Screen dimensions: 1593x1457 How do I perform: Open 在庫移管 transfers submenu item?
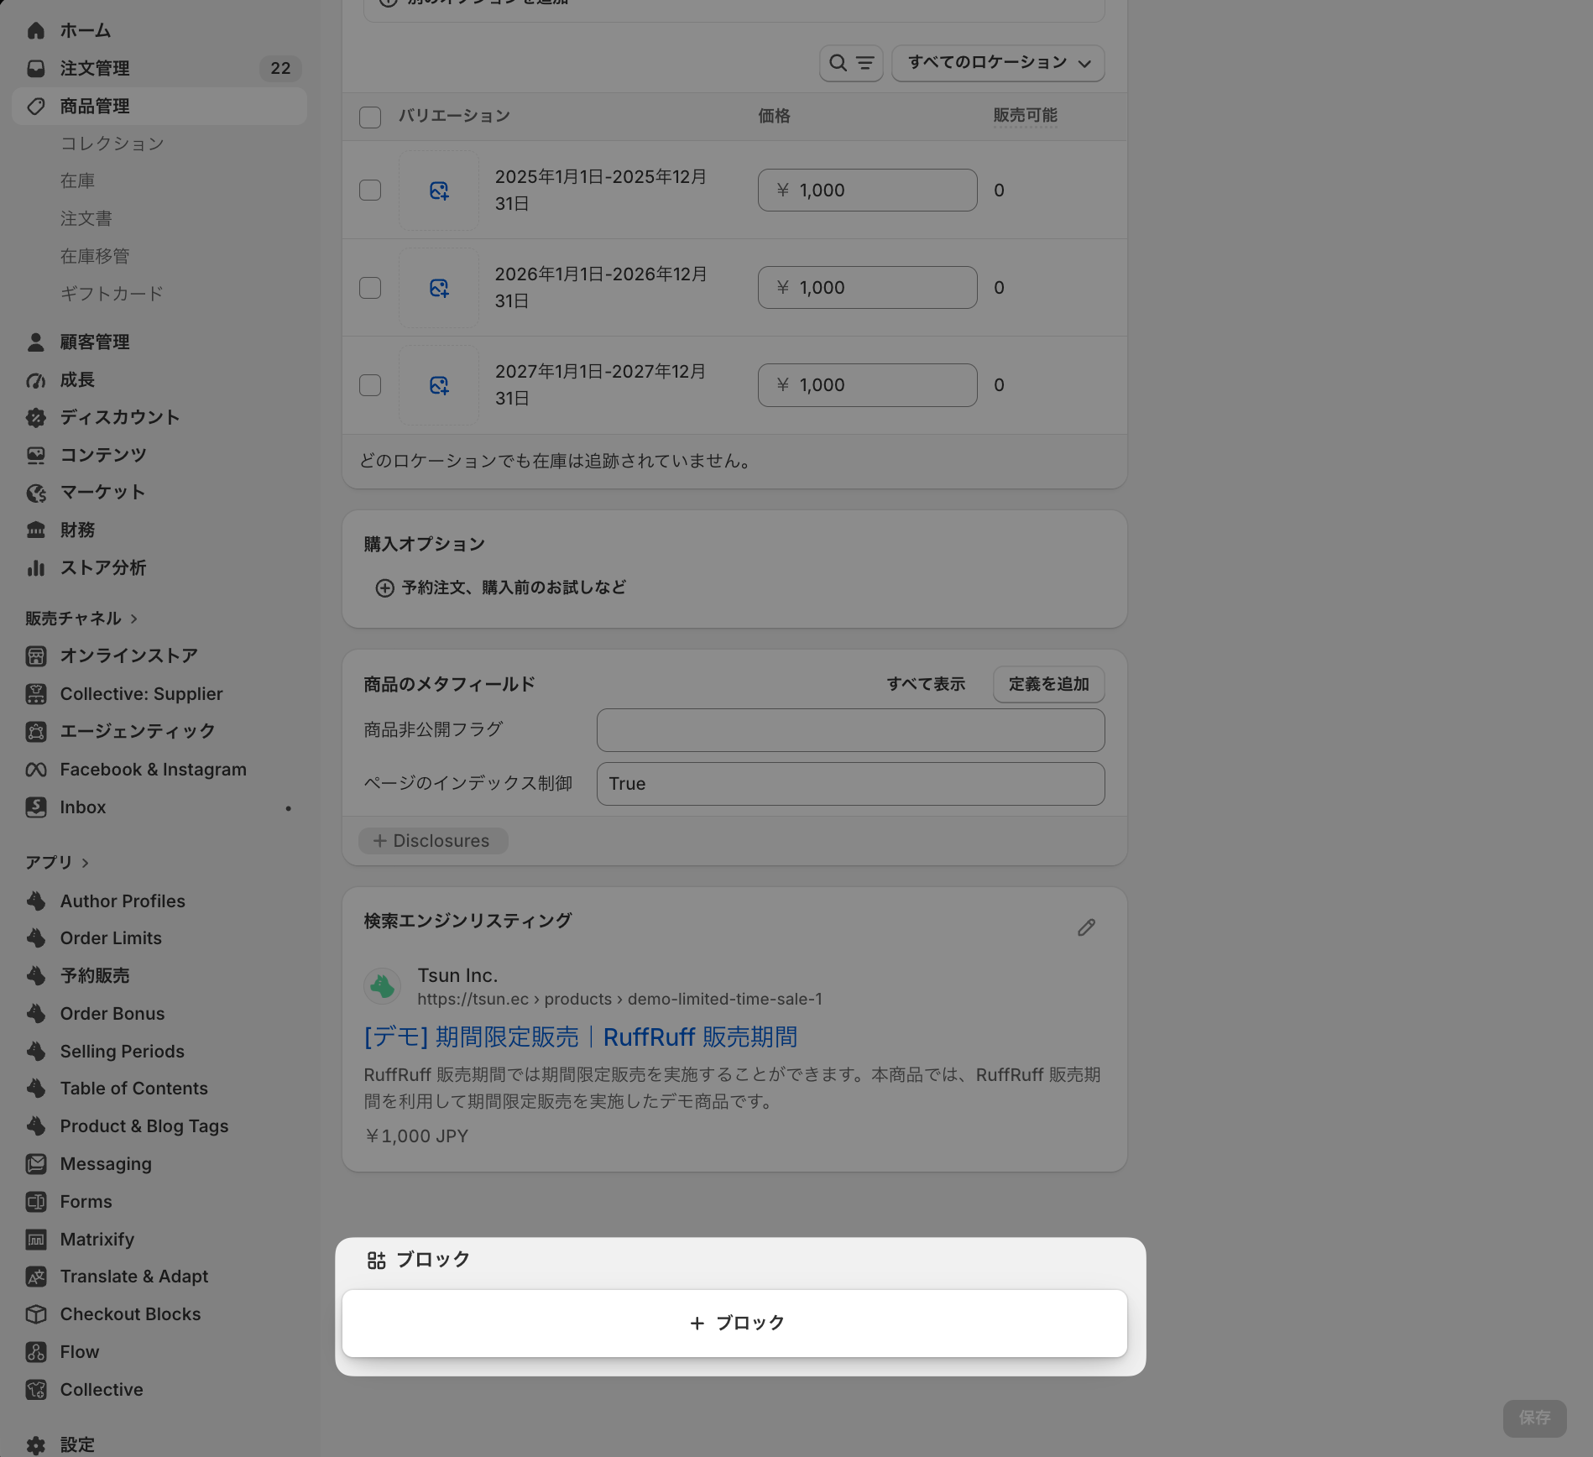[95, 256]
